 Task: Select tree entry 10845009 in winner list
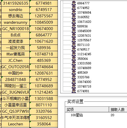point(84,31)
